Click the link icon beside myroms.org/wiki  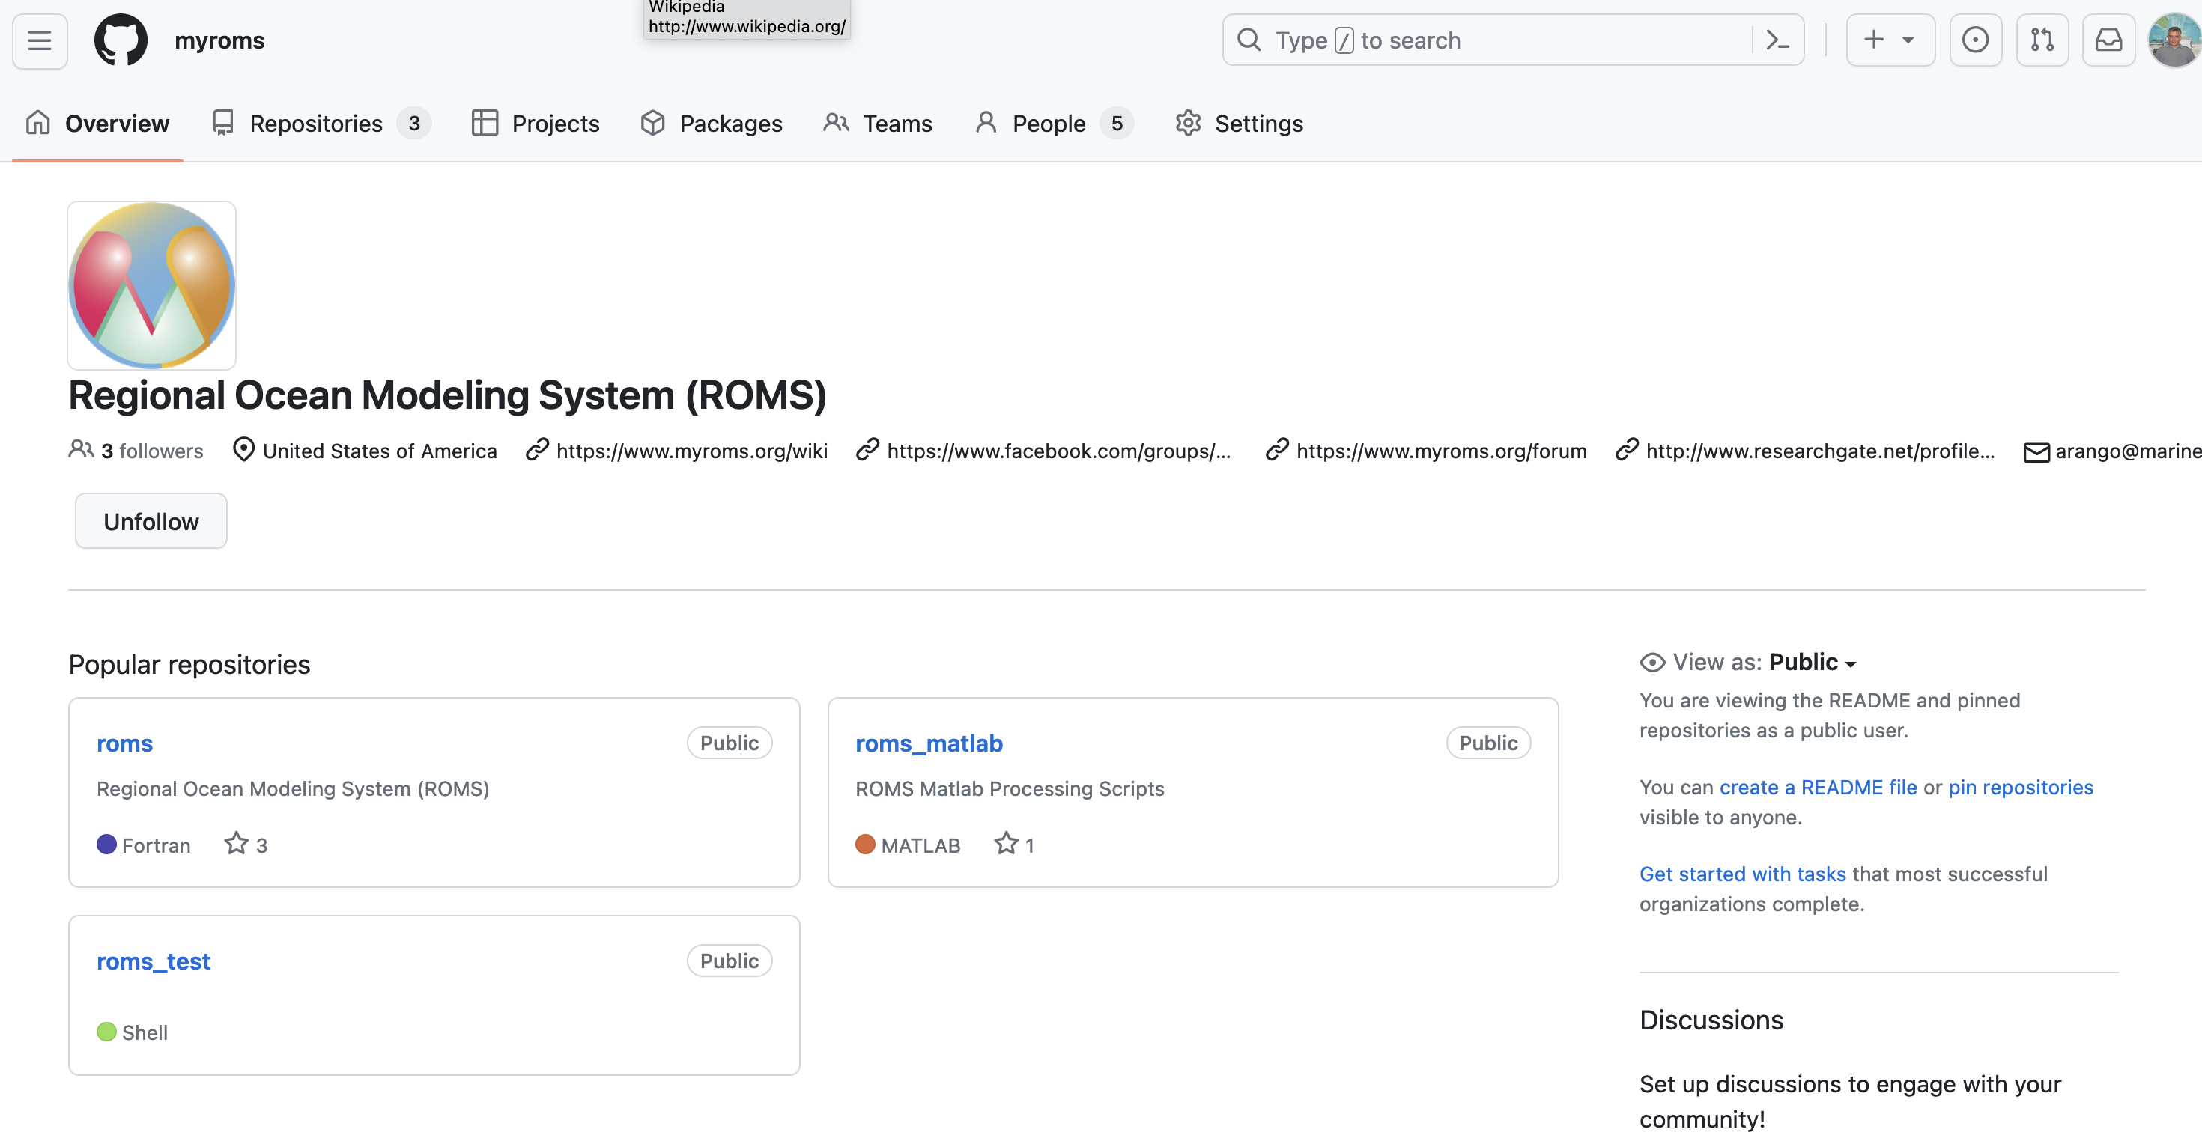pyautogui.click(x=537, y=449)
